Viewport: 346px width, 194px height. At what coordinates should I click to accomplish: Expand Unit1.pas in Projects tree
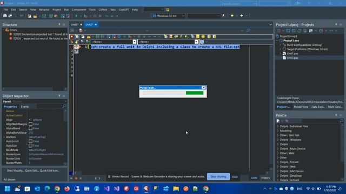(281, 53)
